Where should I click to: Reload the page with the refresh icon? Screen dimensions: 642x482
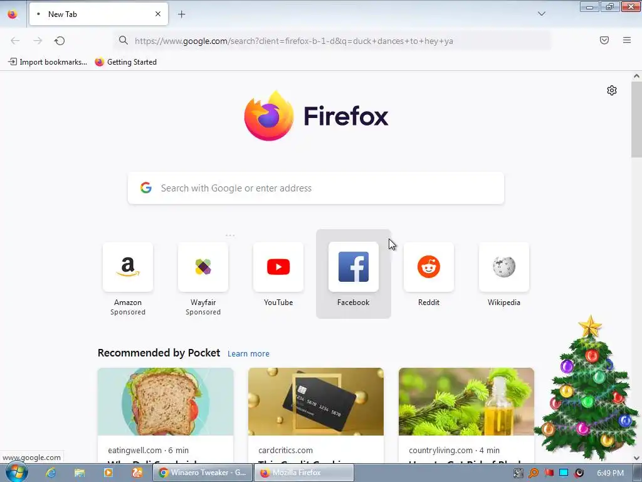point(60,41)
